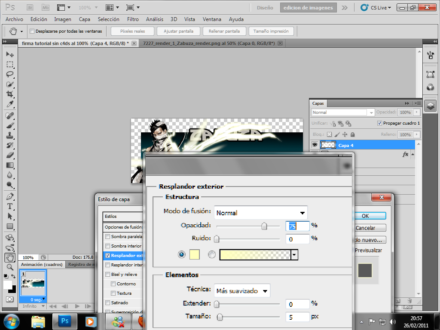Select the Lasso tool
Image resolution: width=440 pixels, height=330 pixels.
click(10, 74)
